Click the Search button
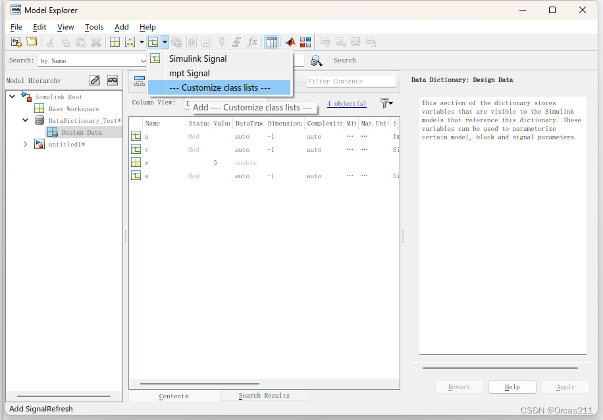The height and width of the screenshot is (420, 603). [x=344, y=60]
